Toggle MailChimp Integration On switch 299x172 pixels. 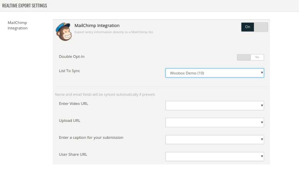point(255,27)
